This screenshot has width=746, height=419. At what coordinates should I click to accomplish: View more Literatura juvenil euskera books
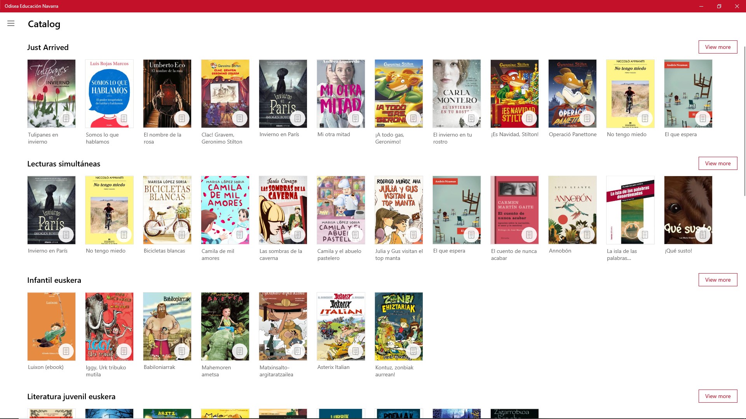point(718,396)
